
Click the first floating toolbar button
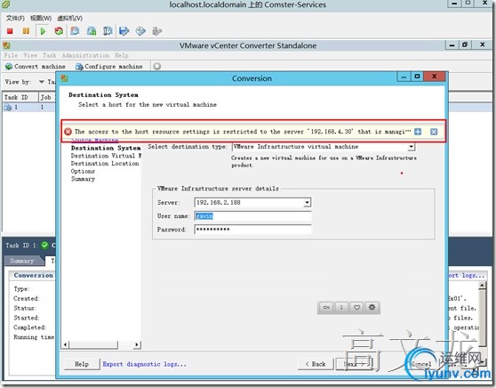click(x=326, y=307)
